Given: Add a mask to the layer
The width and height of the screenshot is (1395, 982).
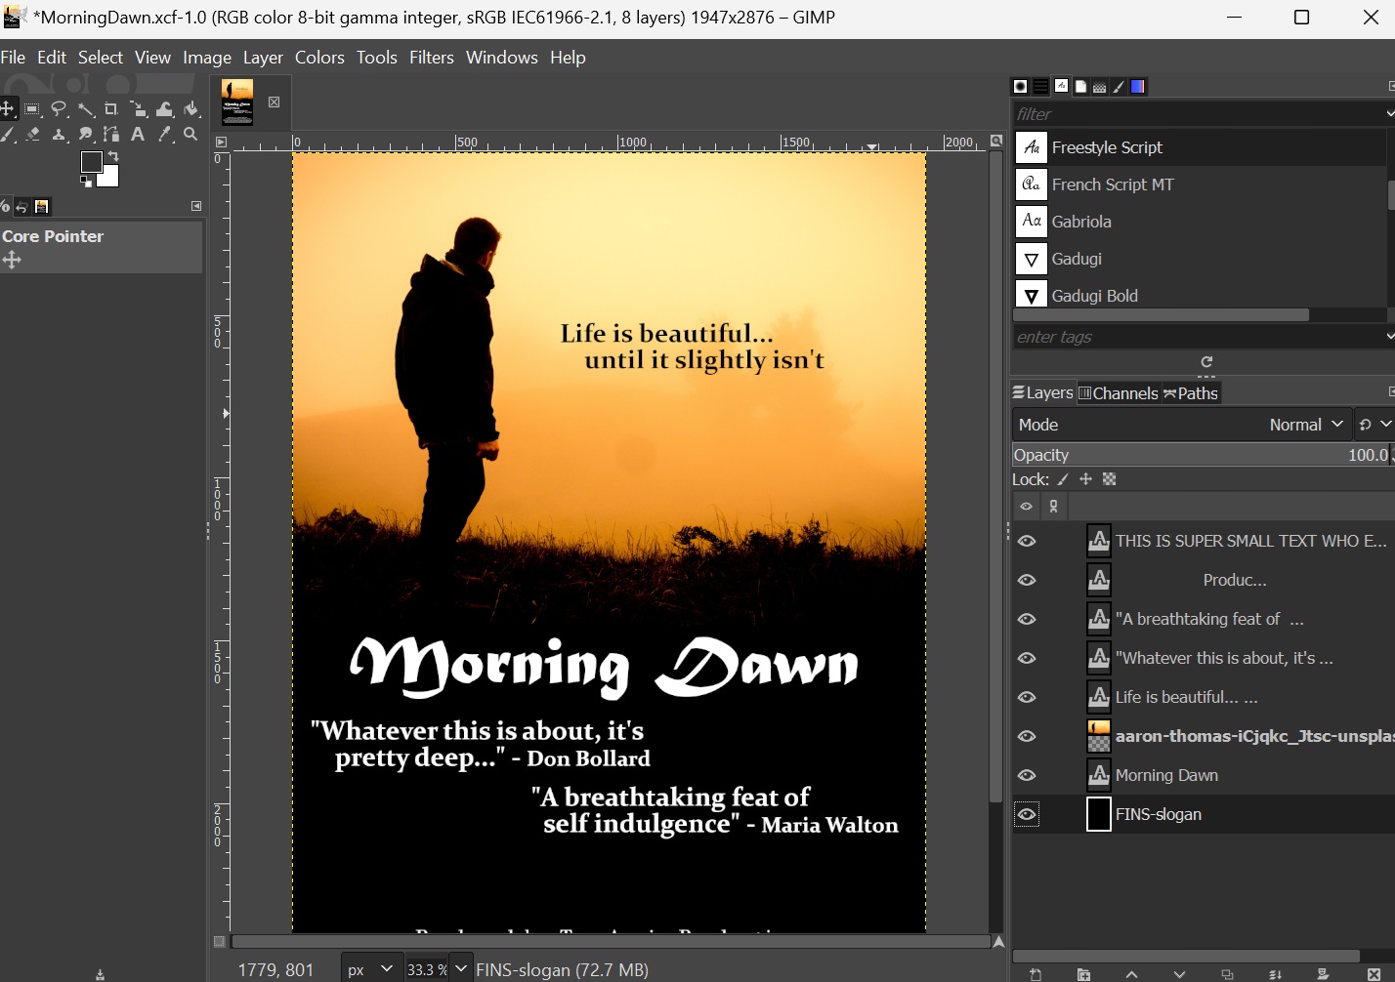Looking at the screenshot, I should [x=1323, y=974].
